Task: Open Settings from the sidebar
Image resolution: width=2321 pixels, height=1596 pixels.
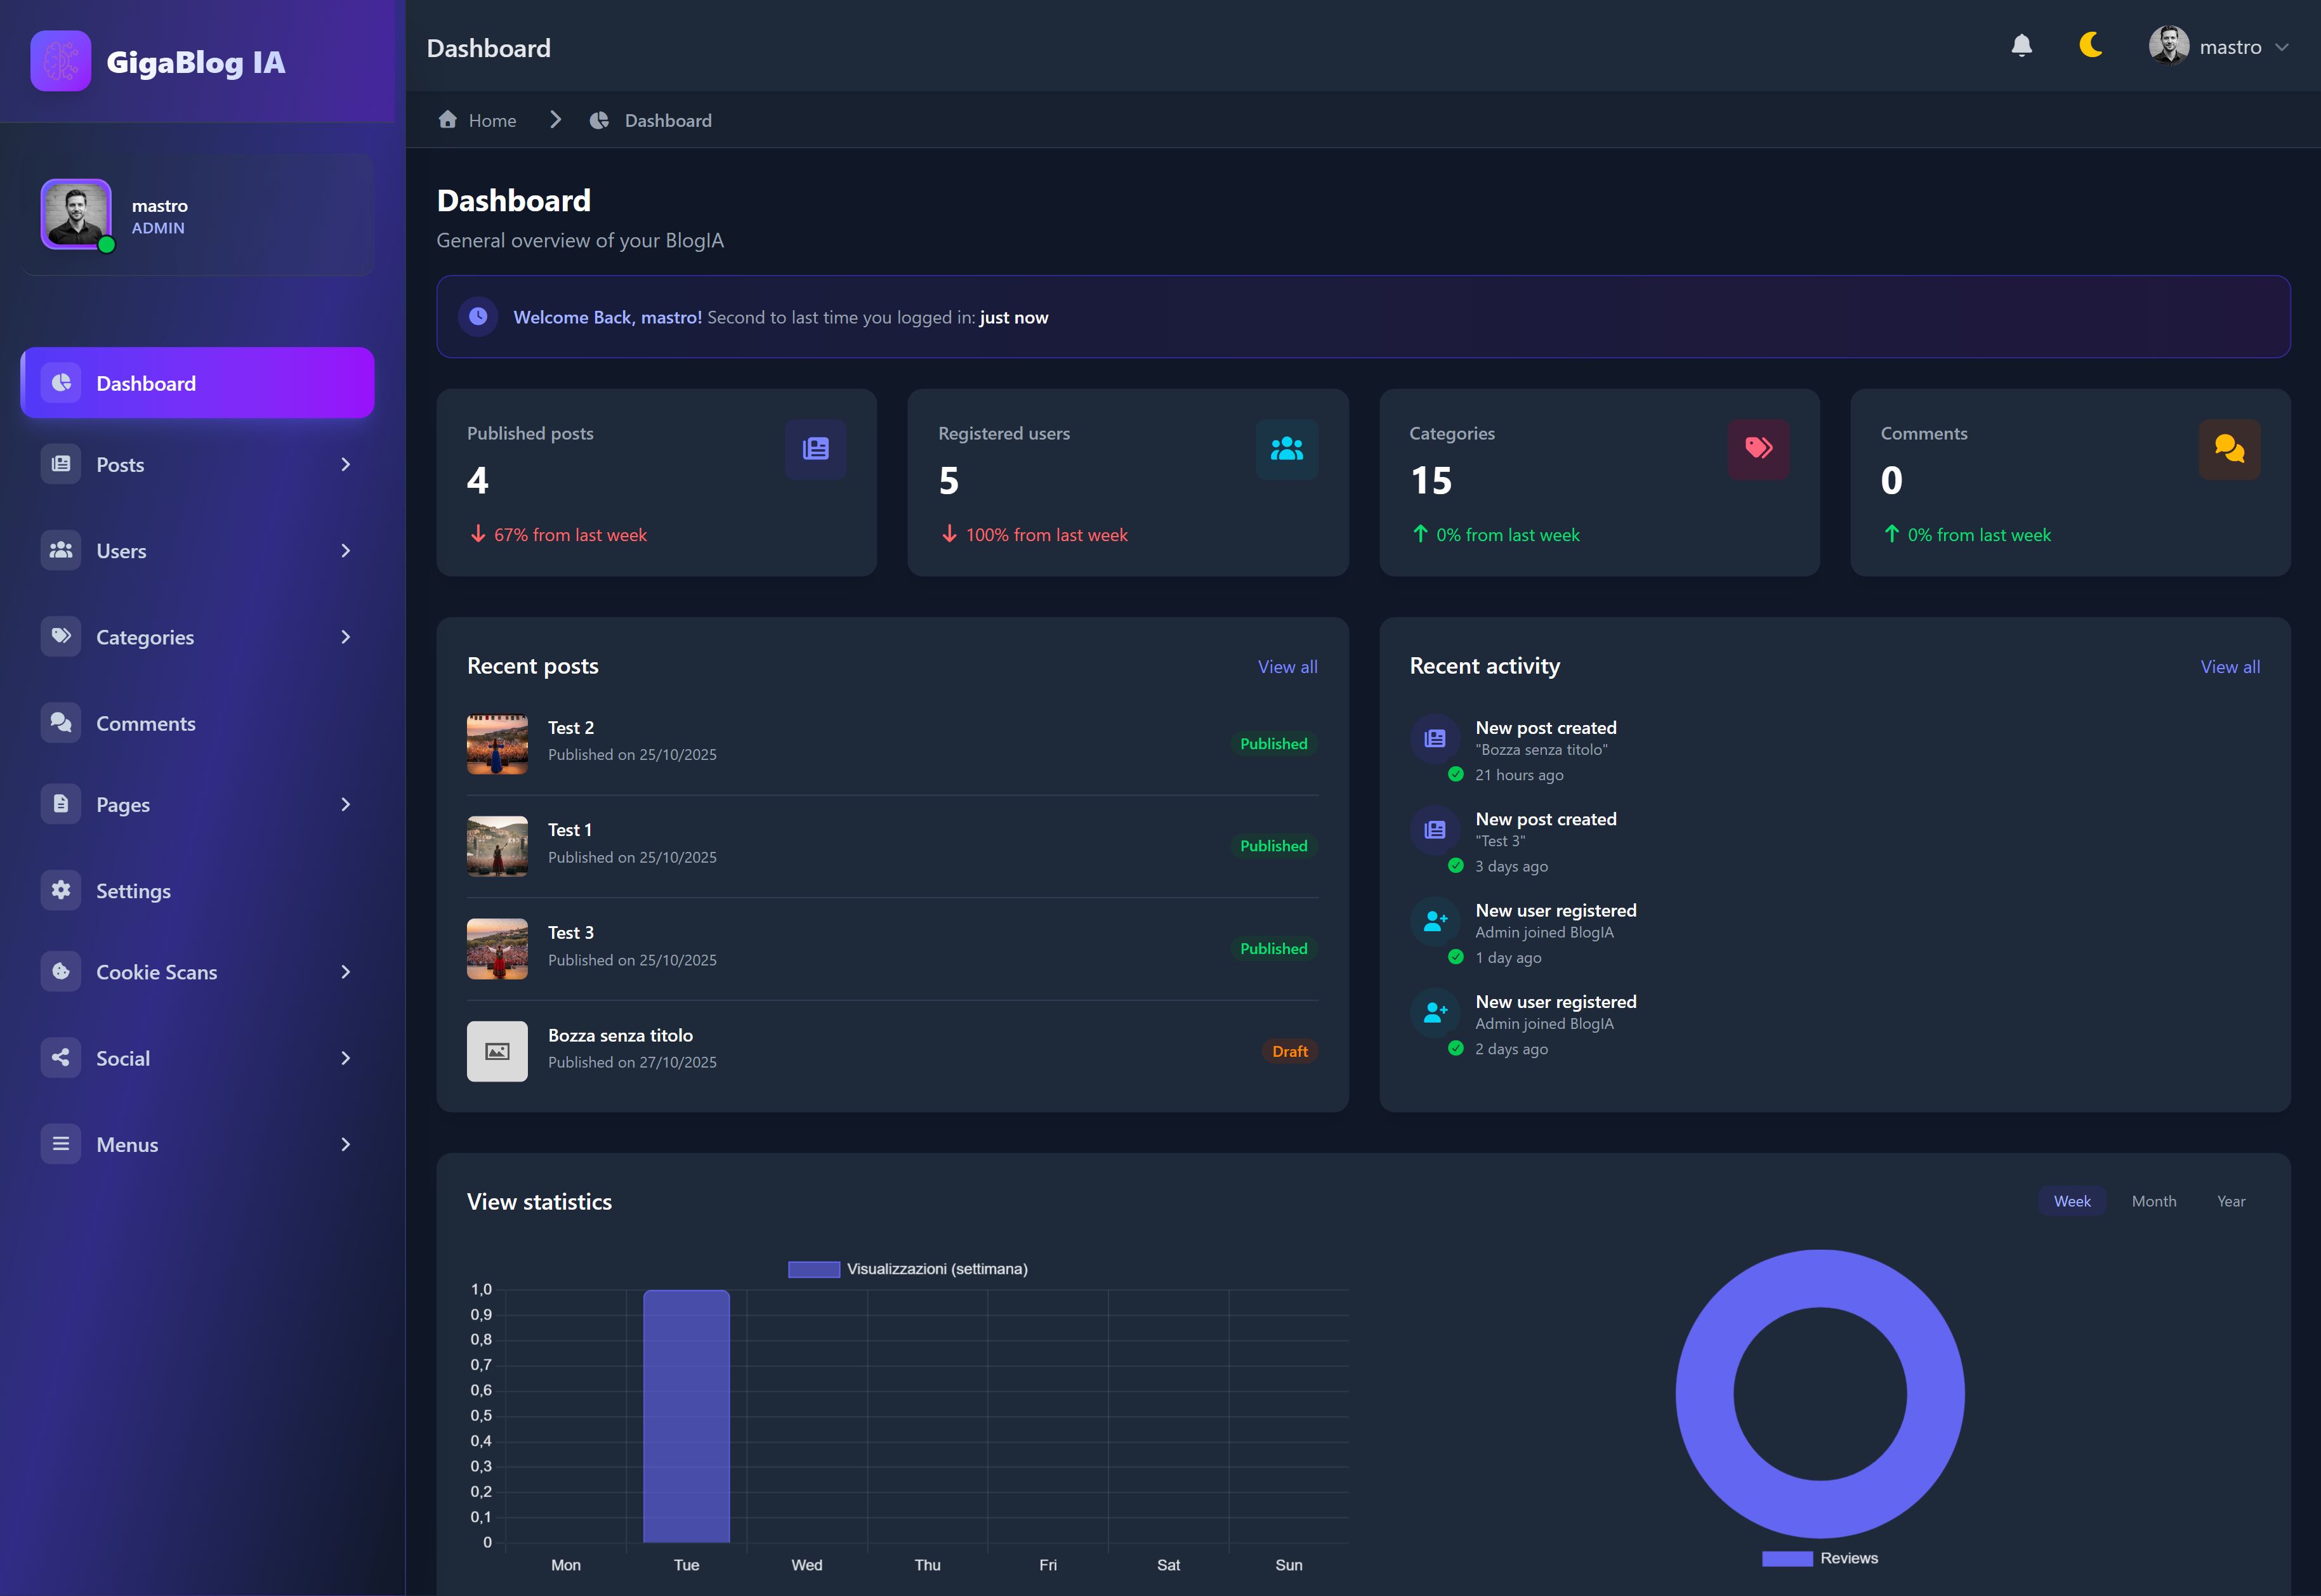Action: pos(133,890)
